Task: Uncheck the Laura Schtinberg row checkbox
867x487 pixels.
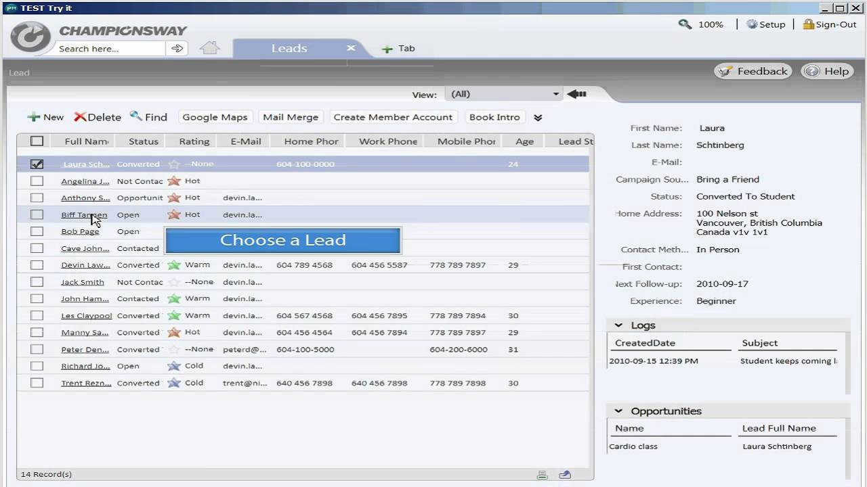Action: [x=37, y=164]
